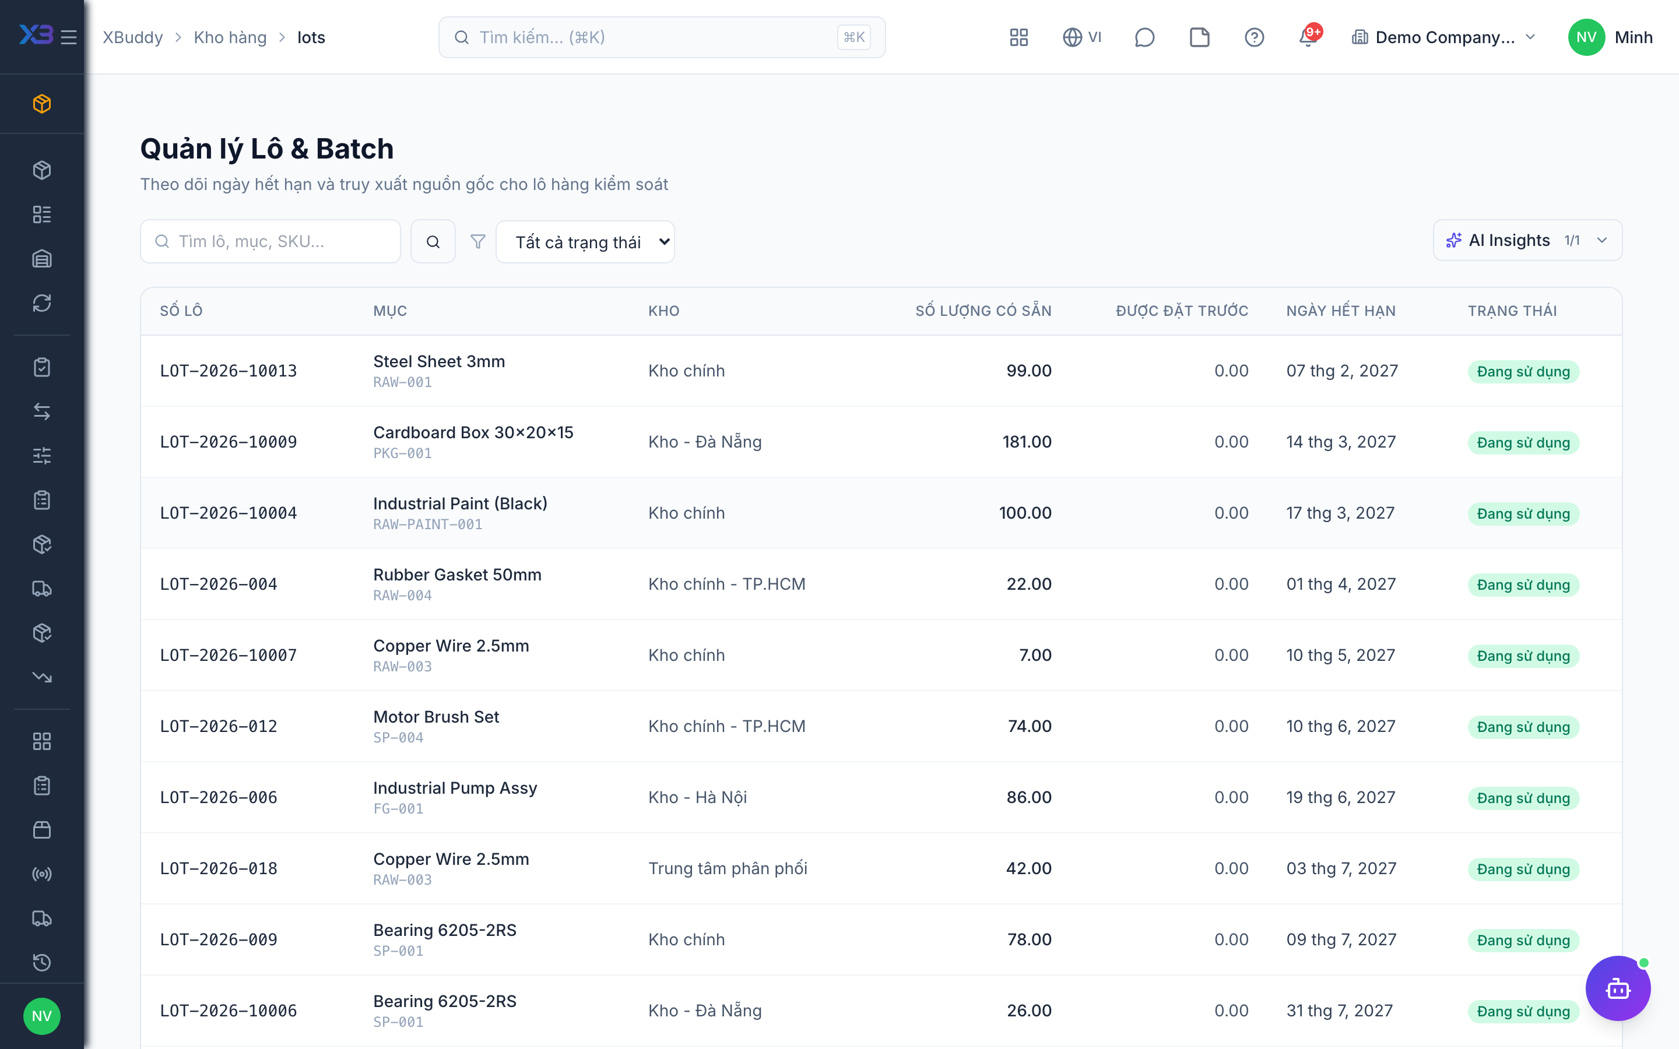Open the checklist rows icon in sidebar
Screen dimensions: 1679x1049
tap(41, 214)
